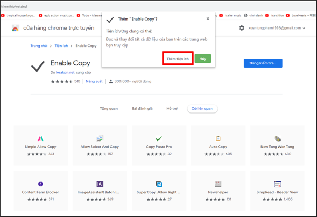317x217 pixels.
Task: Click the Auto Copy clipboard icon
Action: [x=218, y=138]
